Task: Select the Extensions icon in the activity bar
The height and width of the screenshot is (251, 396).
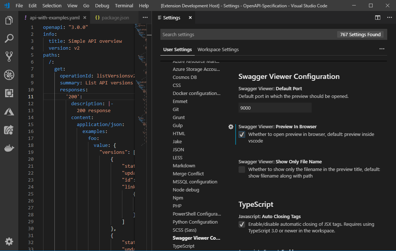Action: point(9,93)
